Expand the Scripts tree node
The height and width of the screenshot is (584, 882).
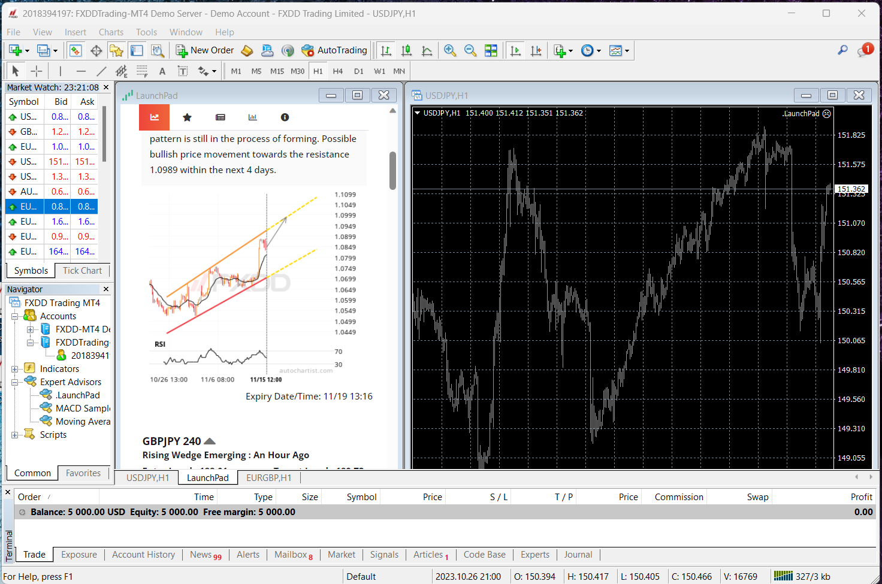click(x=14, y=435)
